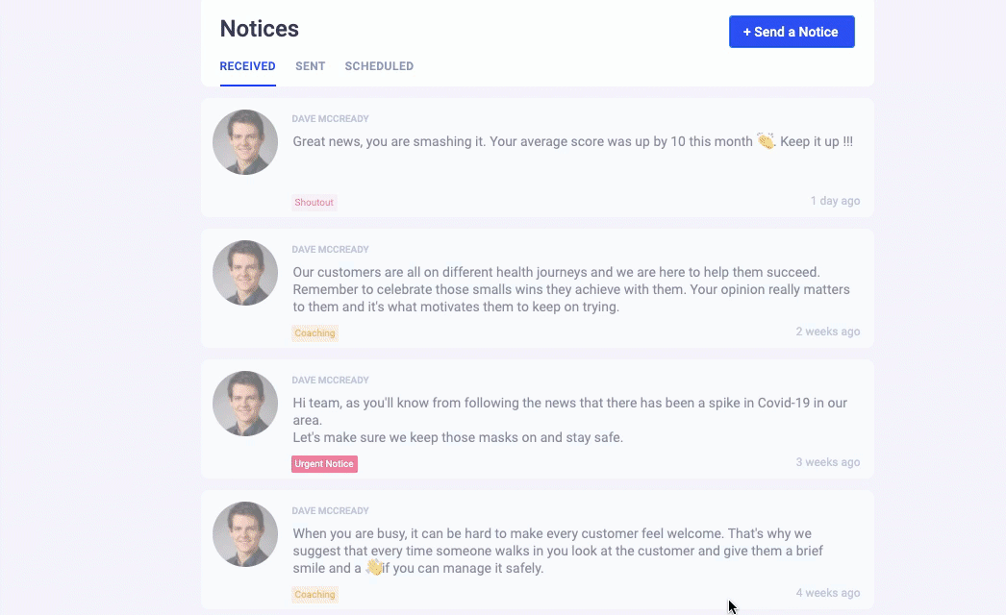This screenshot has width=1006, height=615.
Task: Click the Coaching tag dated 4 weeks ago
Action: (x=314, y=595)
